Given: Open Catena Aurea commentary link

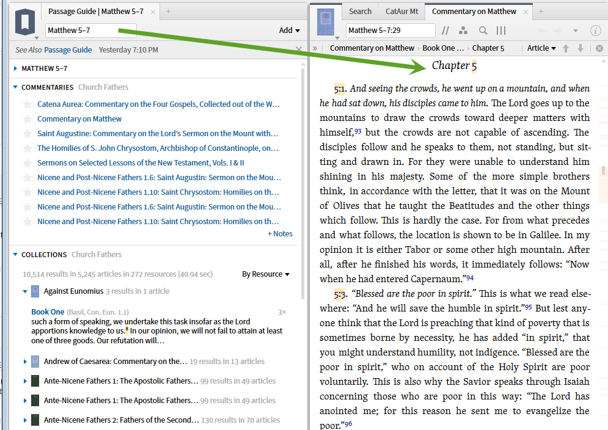Looking at the screenshot, I should click(159, 104).
